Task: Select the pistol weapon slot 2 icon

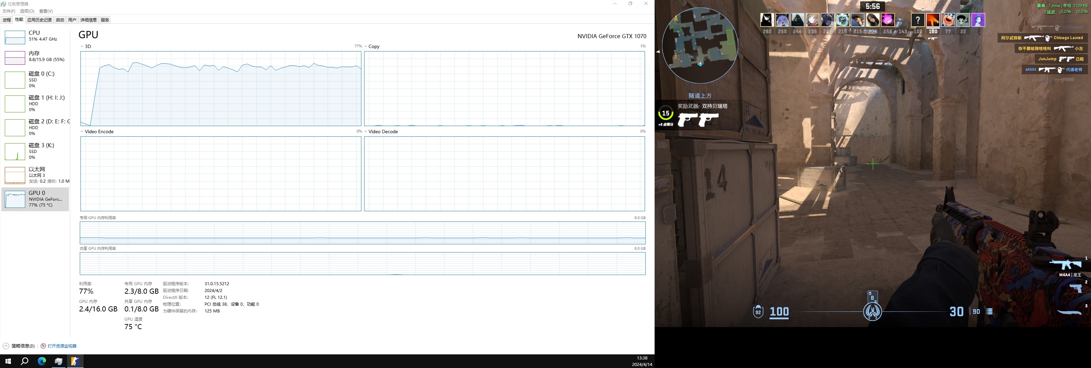Action: point(1076,288)
